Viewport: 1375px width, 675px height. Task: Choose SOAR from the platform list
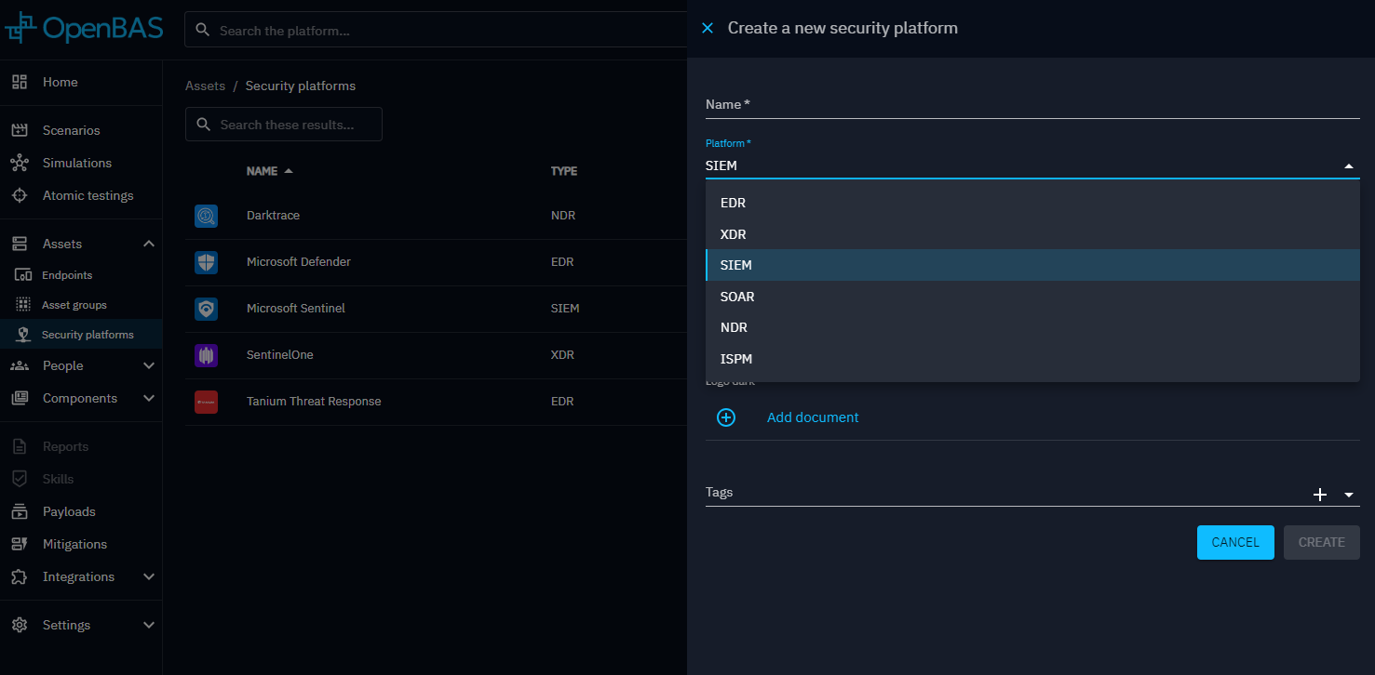pyautogui.click(x=737, y=297)
